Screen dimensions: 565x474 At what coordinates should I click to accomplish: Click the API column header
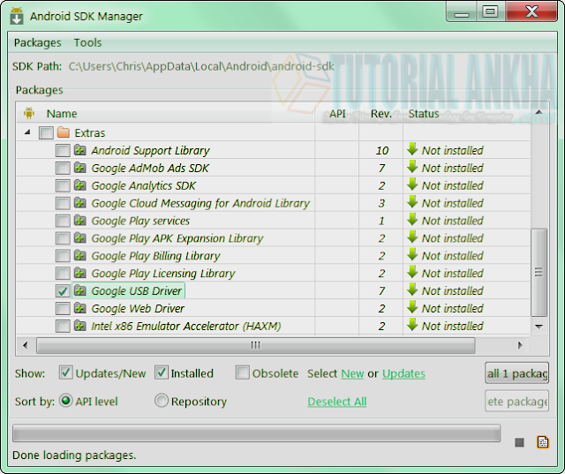point(337,114)
